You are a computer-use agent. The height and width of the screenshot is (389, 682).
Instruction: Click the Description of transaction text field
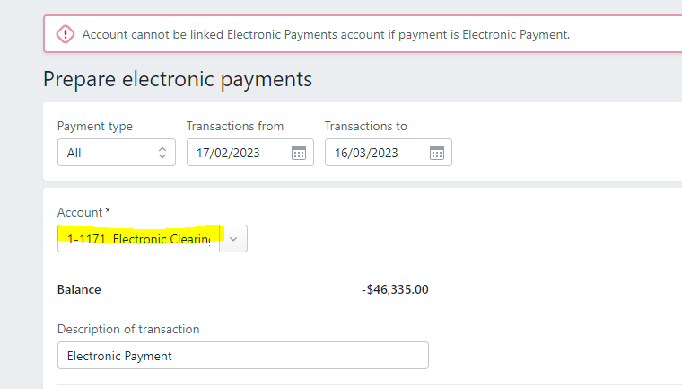tap(242, 356)
